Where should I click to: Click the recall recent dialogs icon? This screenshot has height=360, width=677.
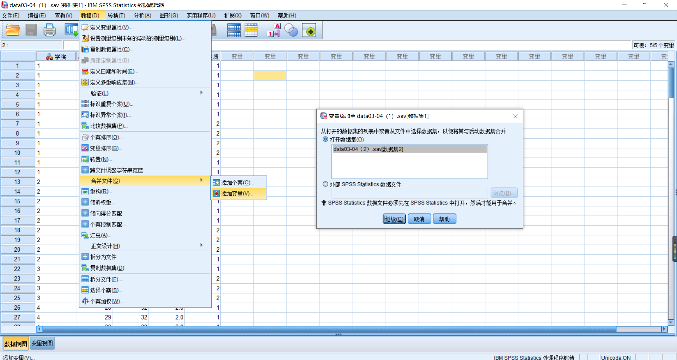[71, 30]
